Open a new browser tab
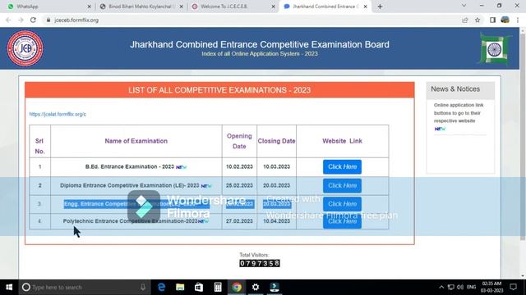 coord(380,7)
